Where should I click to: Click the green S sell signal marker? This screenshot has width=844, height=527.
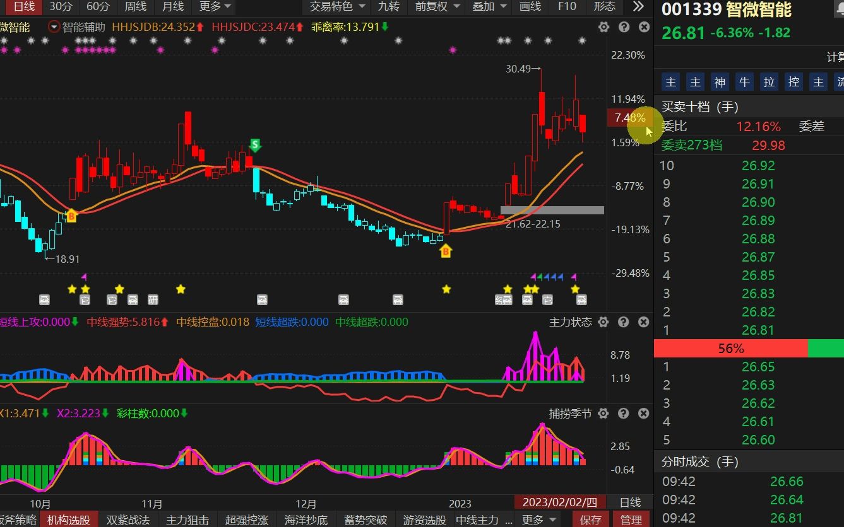coord(255,146)
